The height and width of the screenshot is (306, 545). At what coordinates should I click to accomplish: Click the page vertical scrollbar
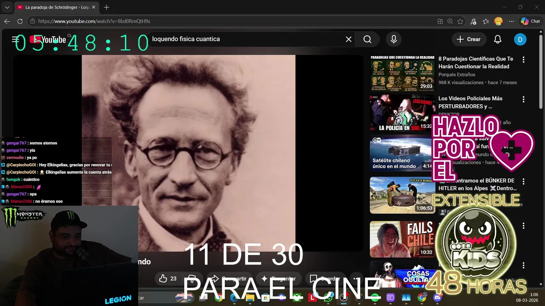[x=542, y=72]
